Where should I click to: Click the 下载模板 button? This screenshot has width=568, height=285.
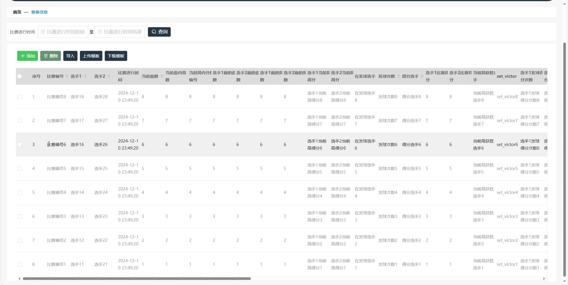tap(116, 56)
